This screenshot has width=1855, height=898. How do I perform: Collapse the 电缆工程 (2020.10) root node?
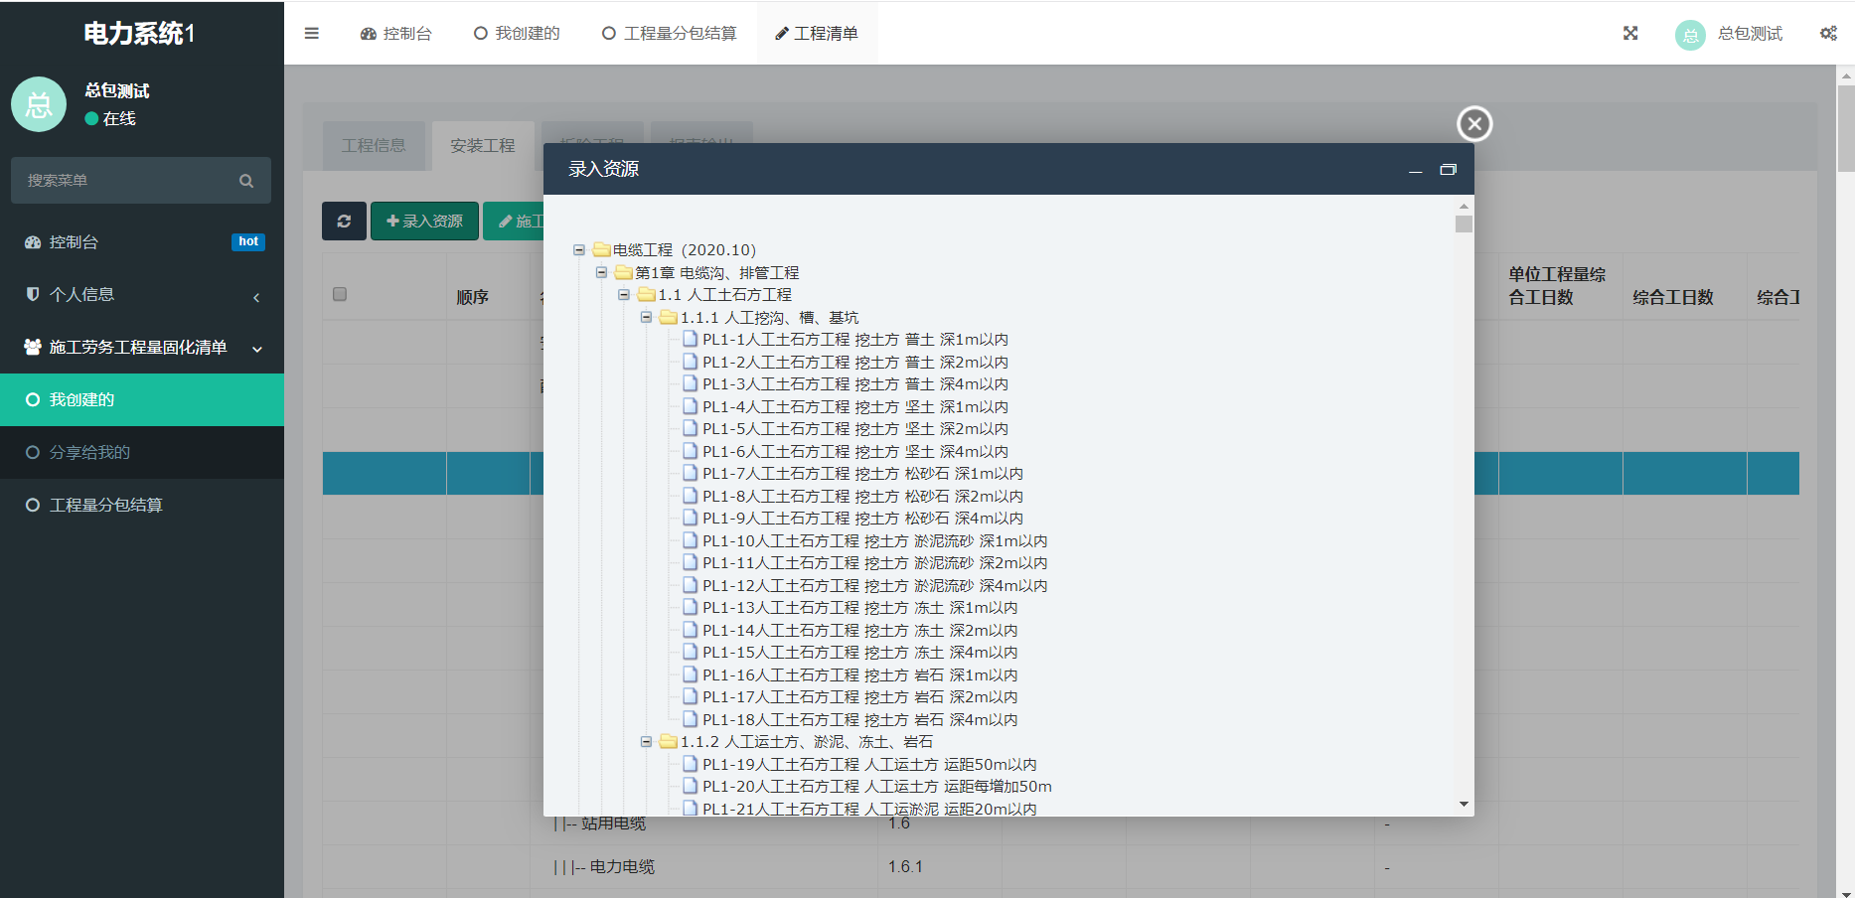[579, 250]
